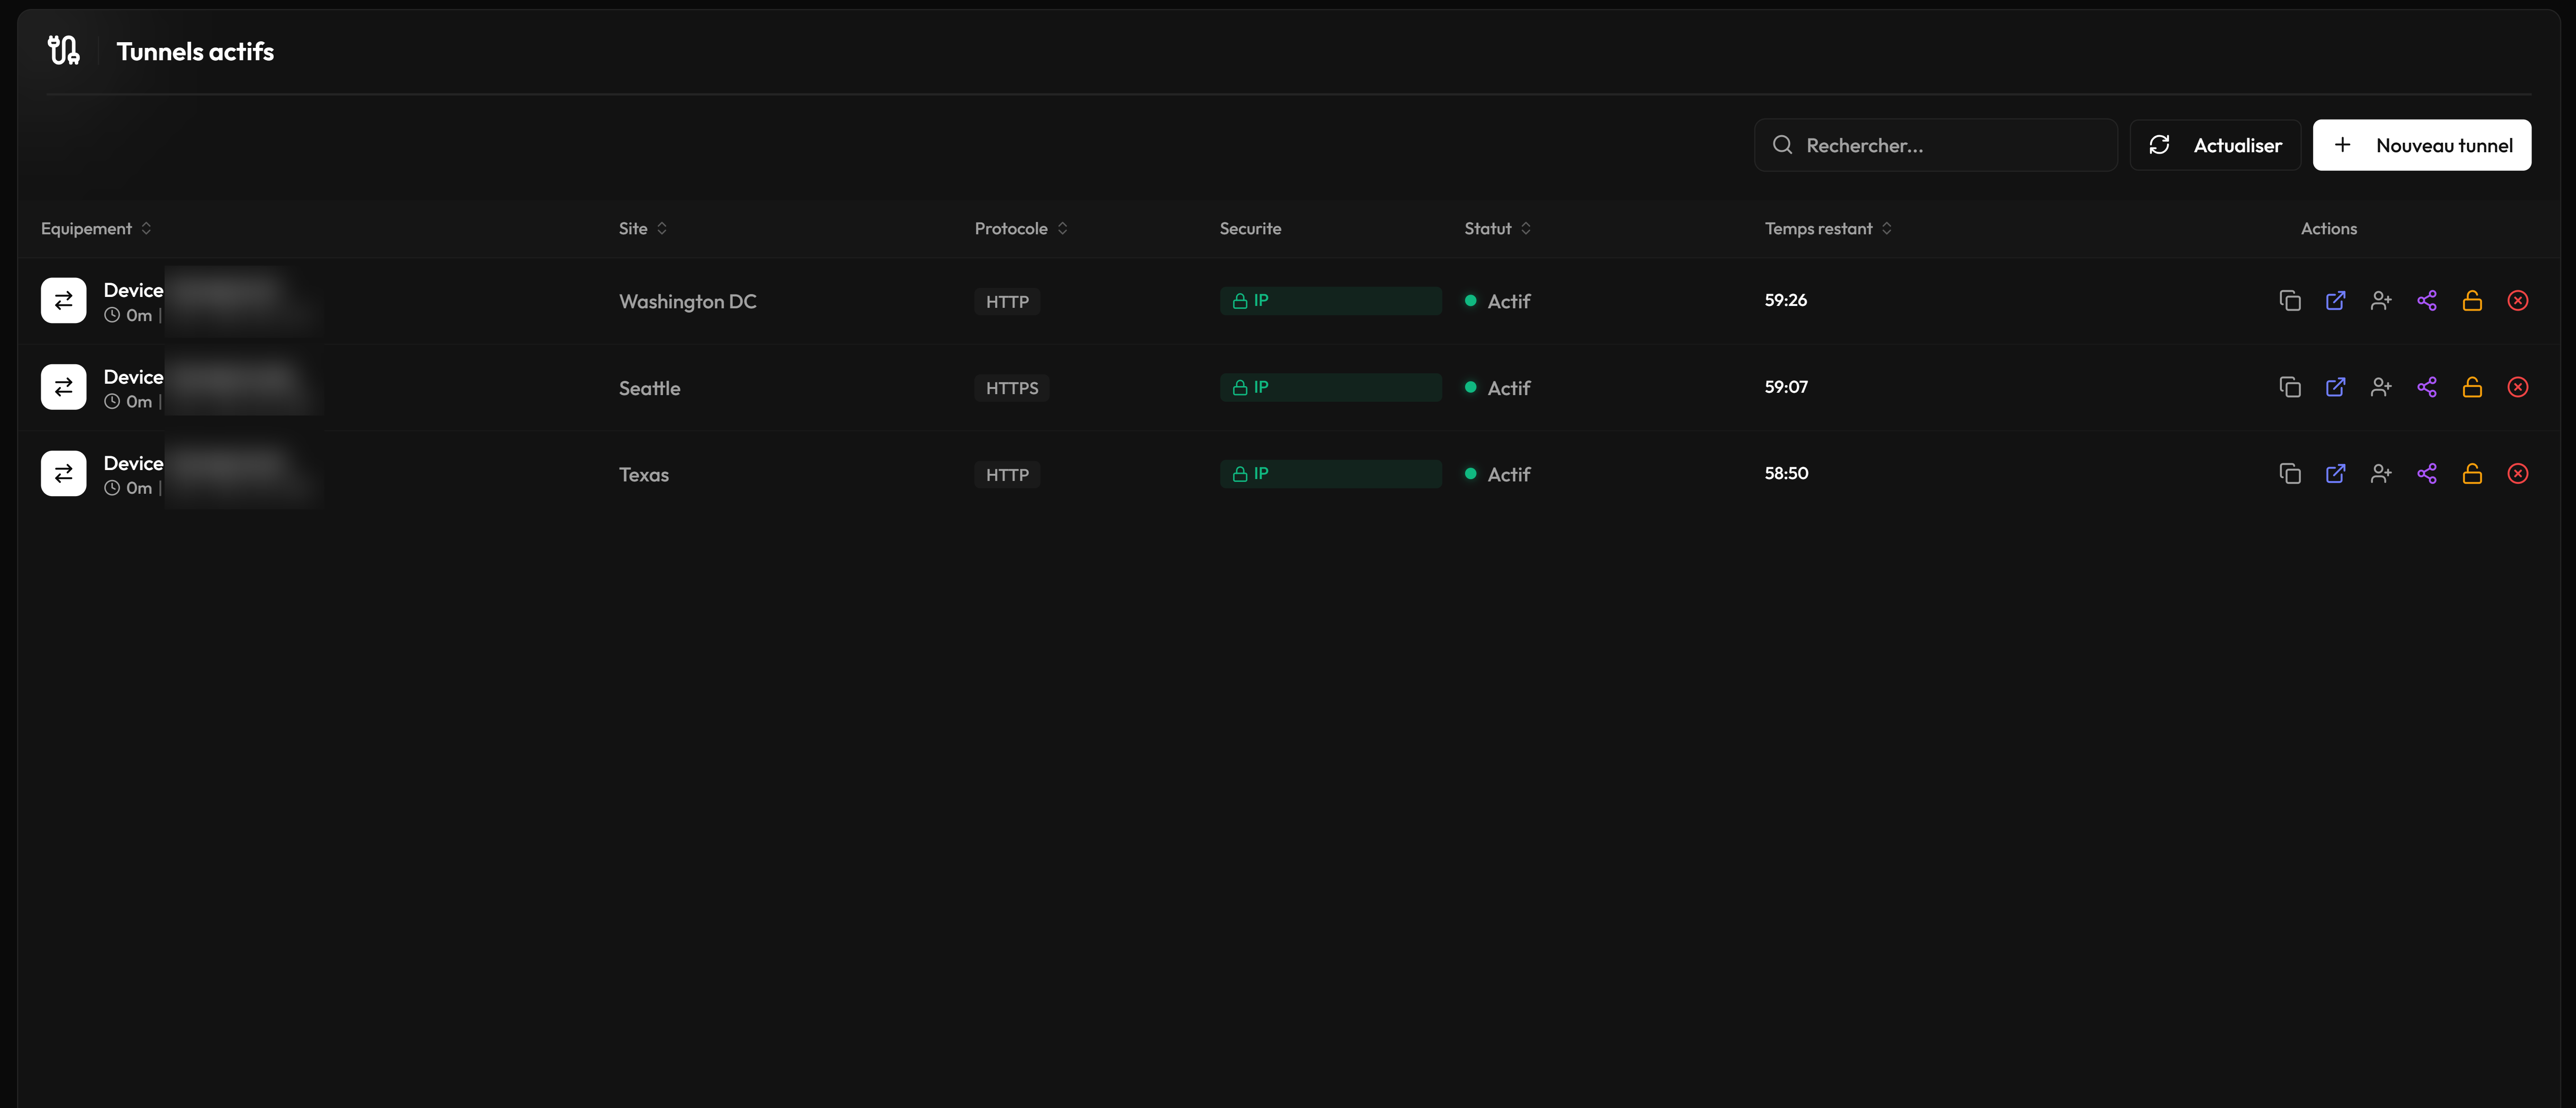Copy the Seattle tunnel link
Screen dimensions: 2576x1108
point(2289,387)
